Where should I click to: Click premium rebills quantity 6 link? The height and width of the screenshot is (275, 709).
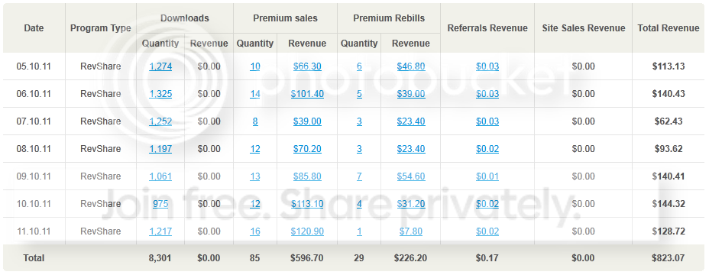pyautogui.click(x=359, y=66)
